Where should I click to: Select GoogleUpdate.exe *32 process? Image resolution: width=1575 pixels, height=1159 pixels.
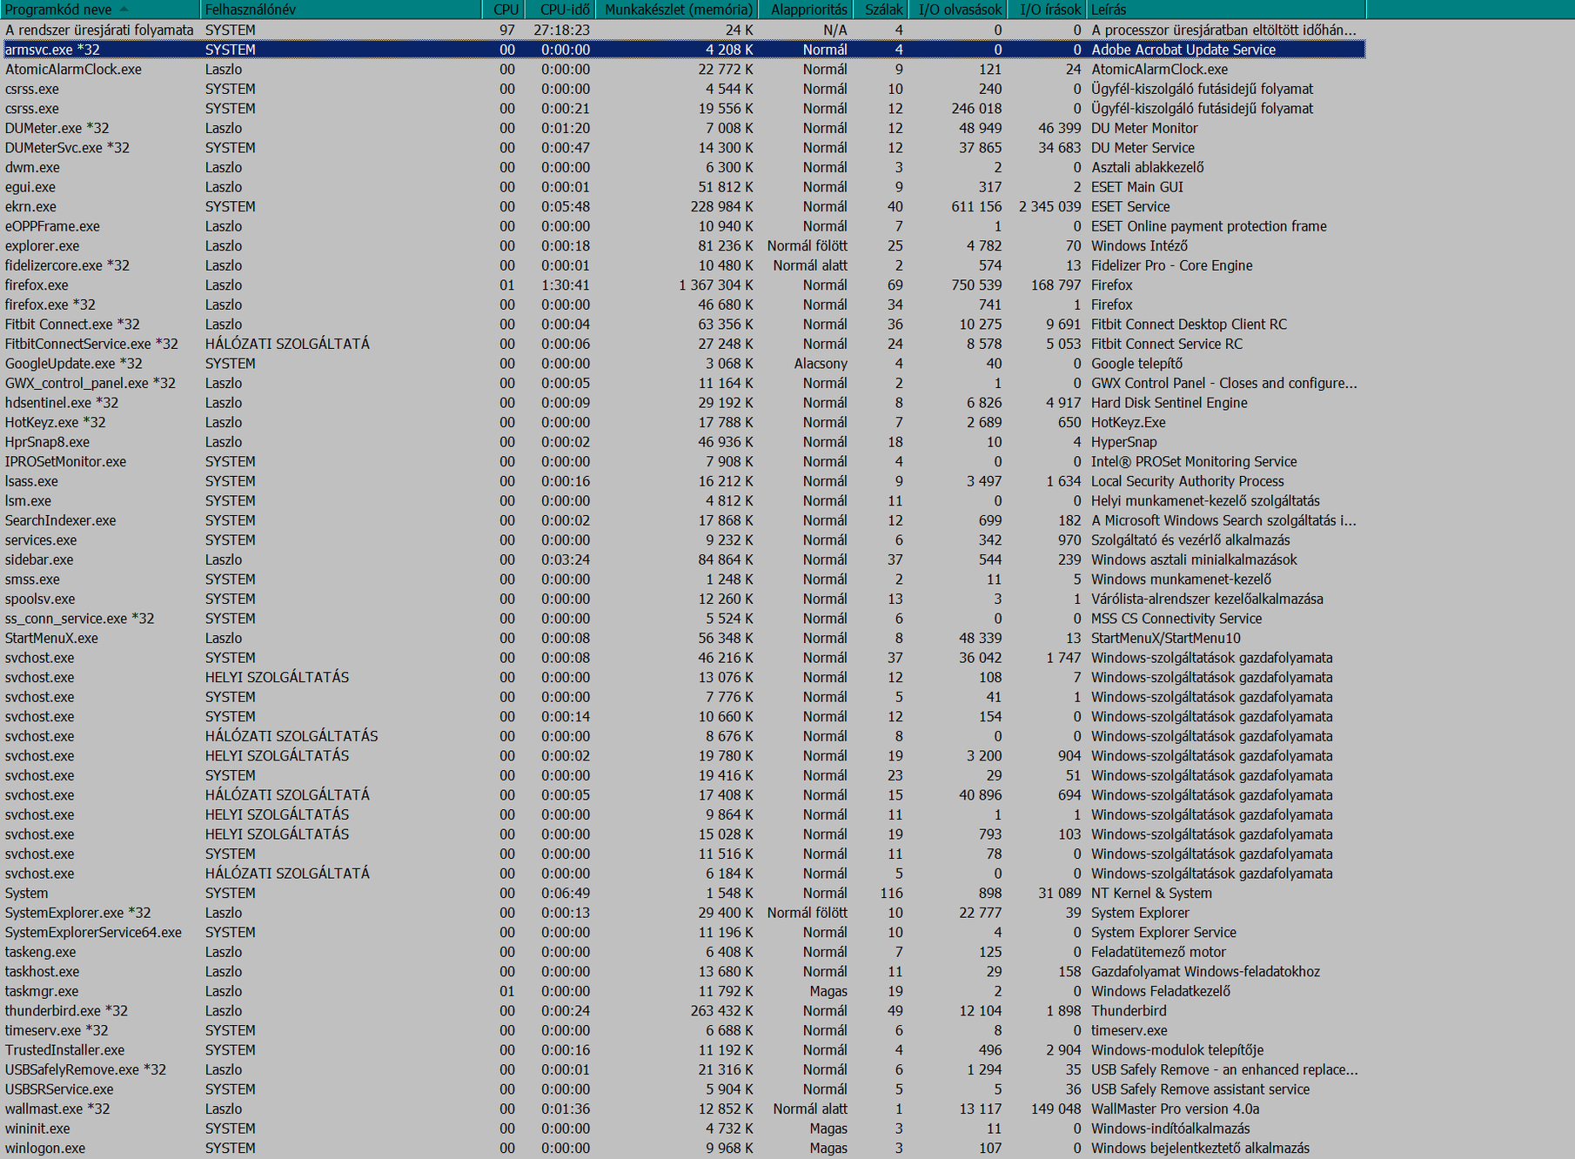click(x=683, y=364)
